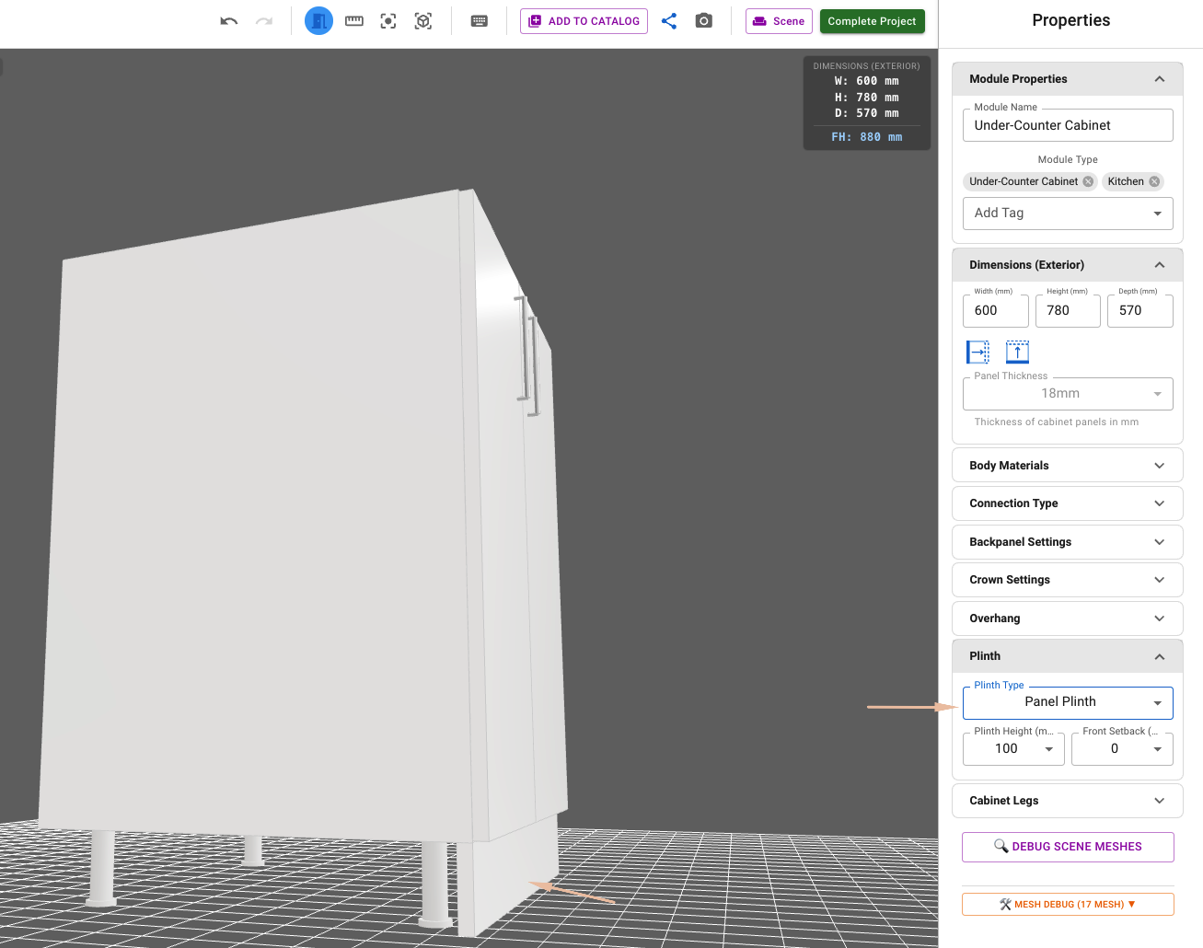Toggle the ruler measurement tool
This screenshot has width=1203, height=948.
pos(354,21)
